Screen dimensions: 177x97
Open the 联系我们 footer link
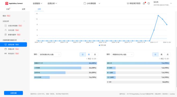pyautogui.click(x=165, y=94)
